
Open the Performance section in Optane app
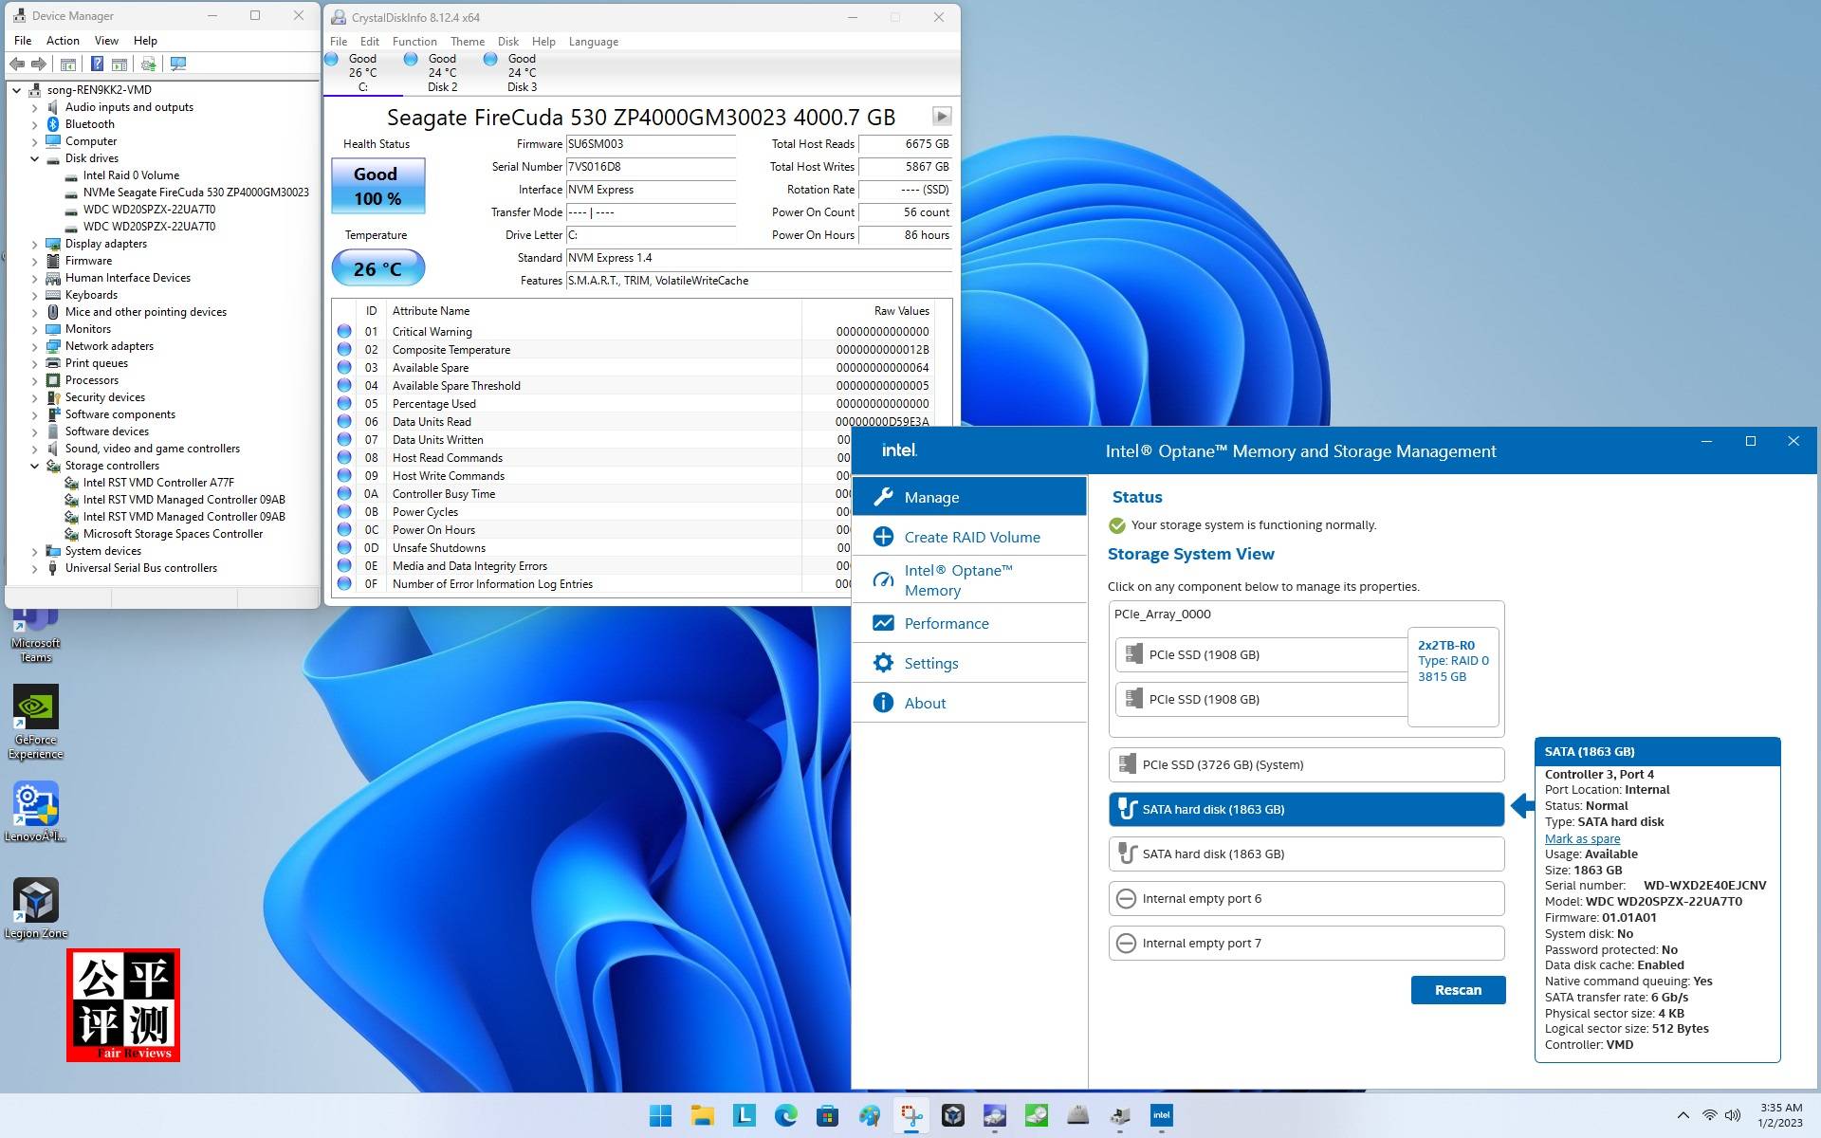(x=946, y=623)
